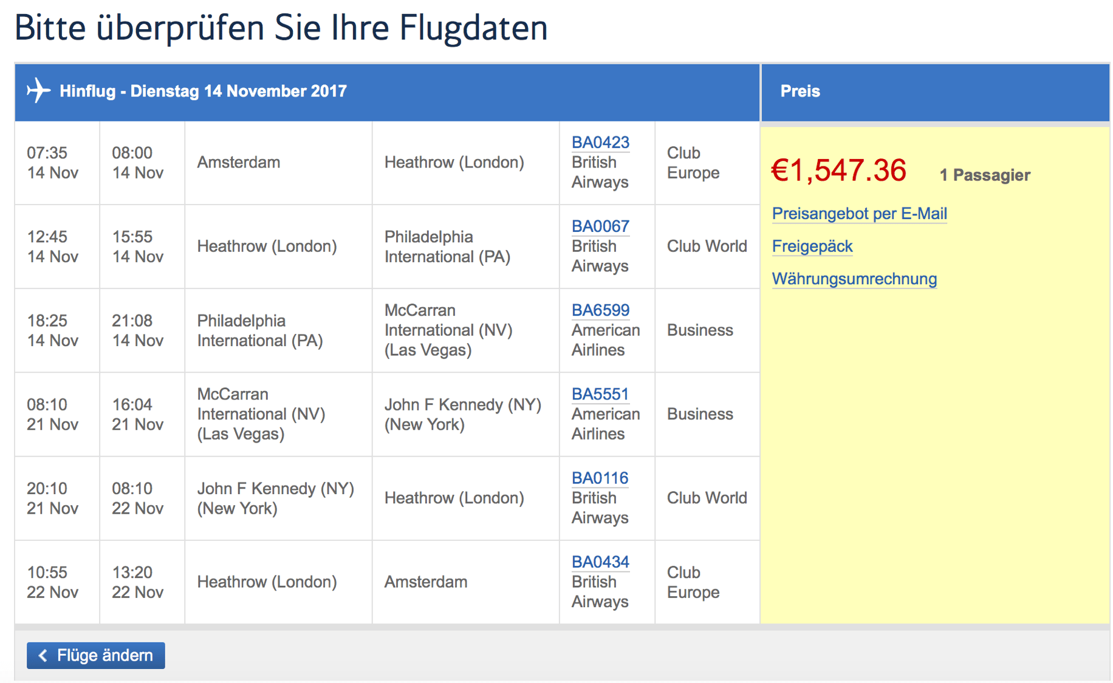Click the 12:45 14 Nov departure time
This screenshot has height=683, width=1113.
point(52,246)
